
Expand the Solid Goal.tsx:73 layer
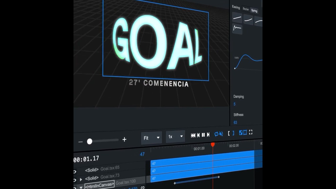(81, 180)
